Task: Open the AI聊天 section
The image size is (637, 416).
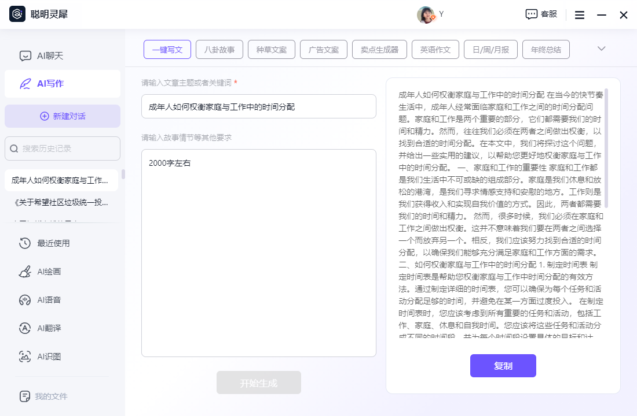Action: [63, 55]
